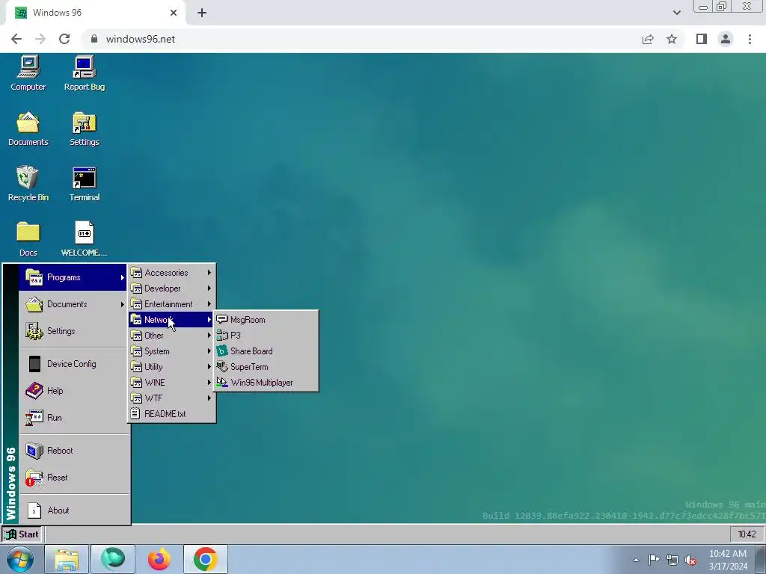Open the Windows date and time 10:42 AM
Screen dimensions: 766x574
[727, 560]
